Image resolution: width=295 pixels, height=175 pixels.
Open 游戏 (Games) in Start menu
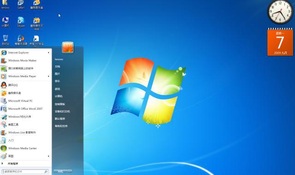pyautogui.click(x=57, y=89)
